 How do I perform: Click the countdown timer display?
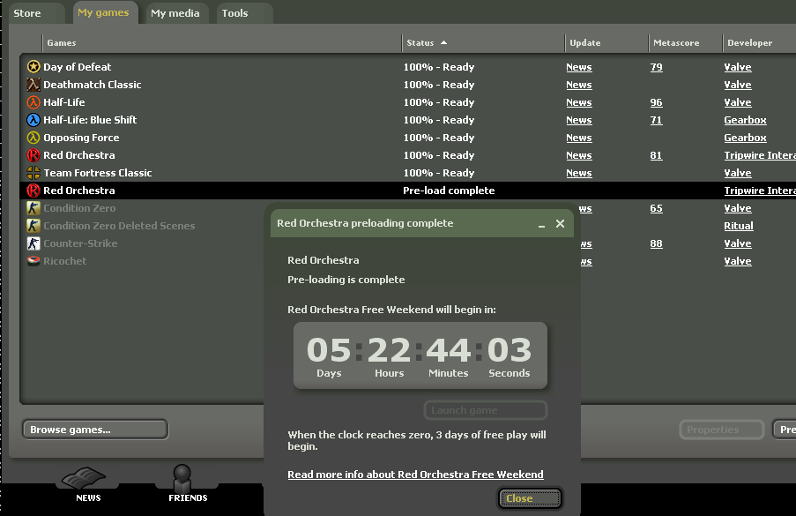point(420,355)
